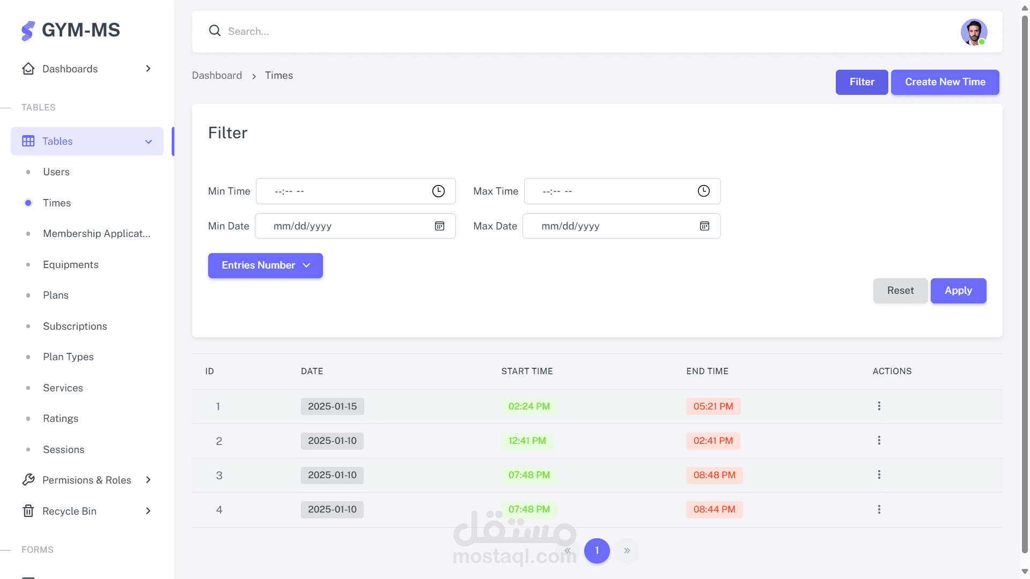Screen dimensions: 1030x579
Task: Open actions menu for row 3
Action: click(x=879, y=475)
